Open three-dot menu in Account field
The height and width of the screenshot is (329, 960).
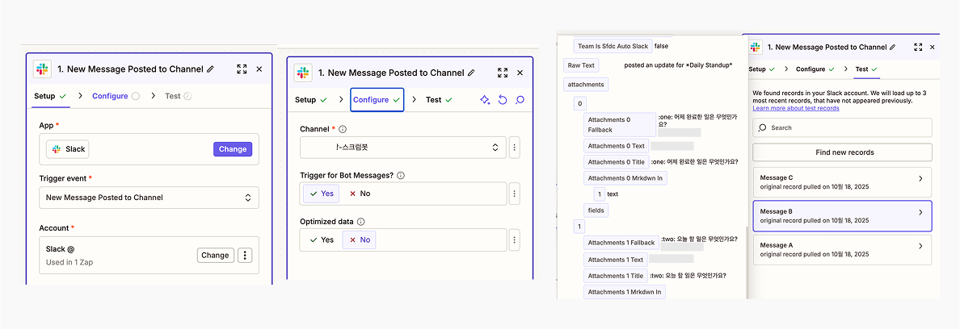coord(246,255)
